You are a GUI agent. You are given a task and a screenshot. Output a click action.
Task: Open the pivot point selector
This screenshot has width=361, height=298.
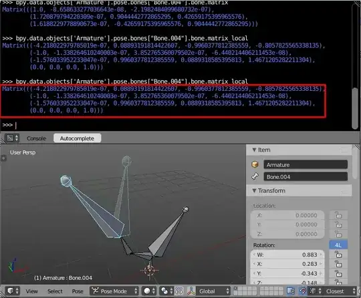tap(166, 291)
